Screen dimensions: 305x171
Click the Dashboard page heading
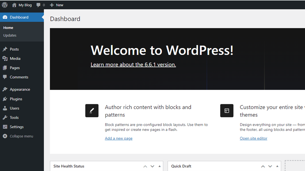pos(65,19)
